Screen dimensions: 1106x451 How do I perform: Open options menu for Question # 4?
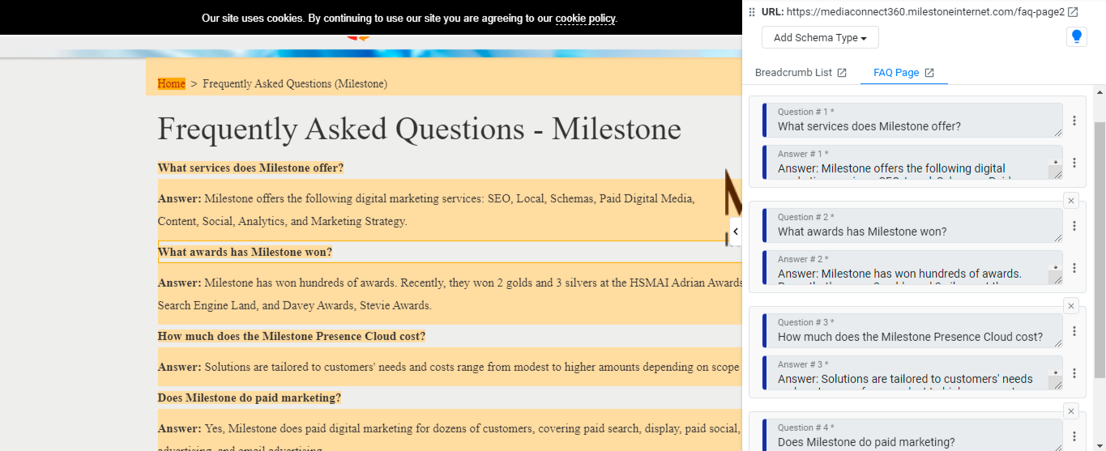1074,436
